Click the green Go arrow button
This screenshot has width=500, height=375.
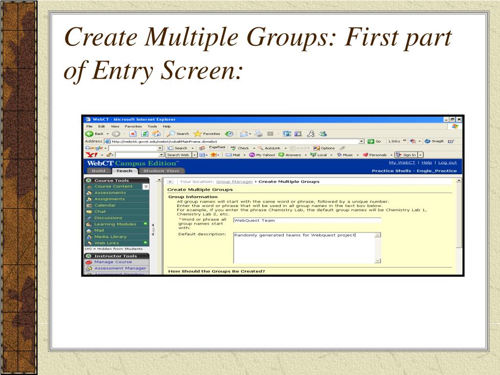[x=371, y=141]
